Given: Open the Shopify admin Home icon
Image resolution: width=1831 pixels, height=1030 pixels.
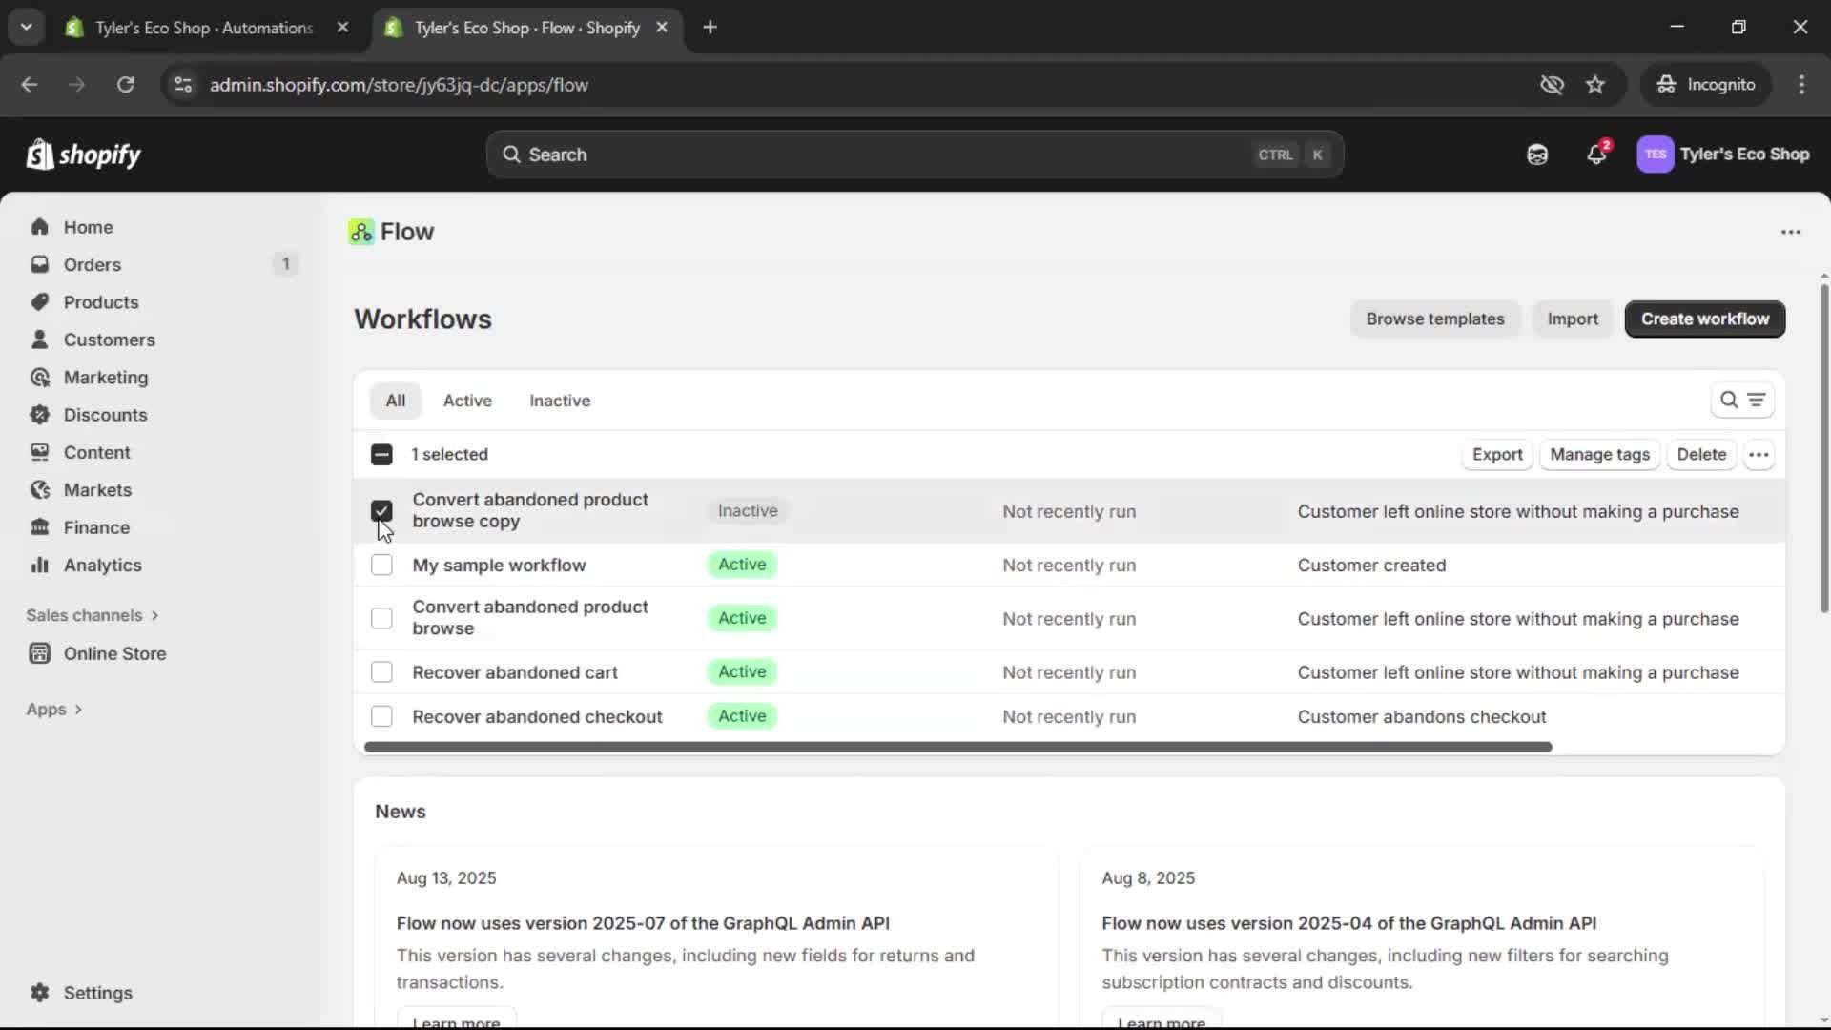Looking at the screenshot, I should pyautogui.click(x=40, y=227).
